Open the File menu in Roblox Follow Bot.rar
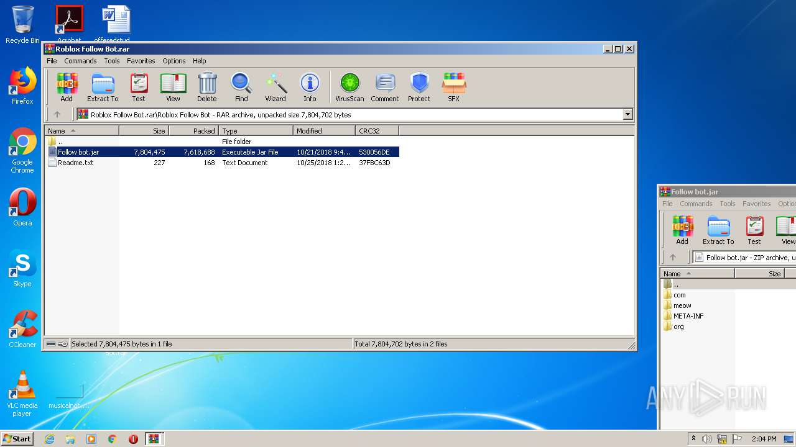Viewport: 796px width, 447px height. [x=52, y=61]
